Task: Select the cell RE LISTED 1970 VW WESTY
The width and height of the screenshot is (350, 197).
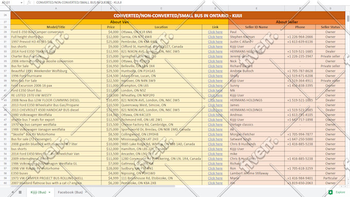Action: pyautogui.click(x=56, y=95)
